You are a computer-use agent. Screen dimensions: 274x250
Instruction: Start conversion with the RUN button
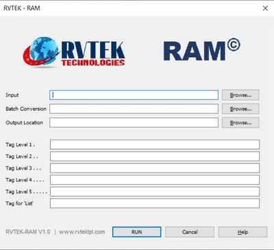[x=137, y=232]
